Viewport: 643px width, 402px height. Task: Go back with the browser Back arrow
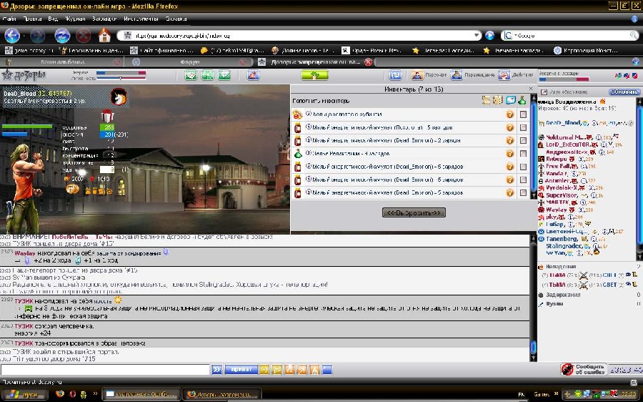point(12,36)
